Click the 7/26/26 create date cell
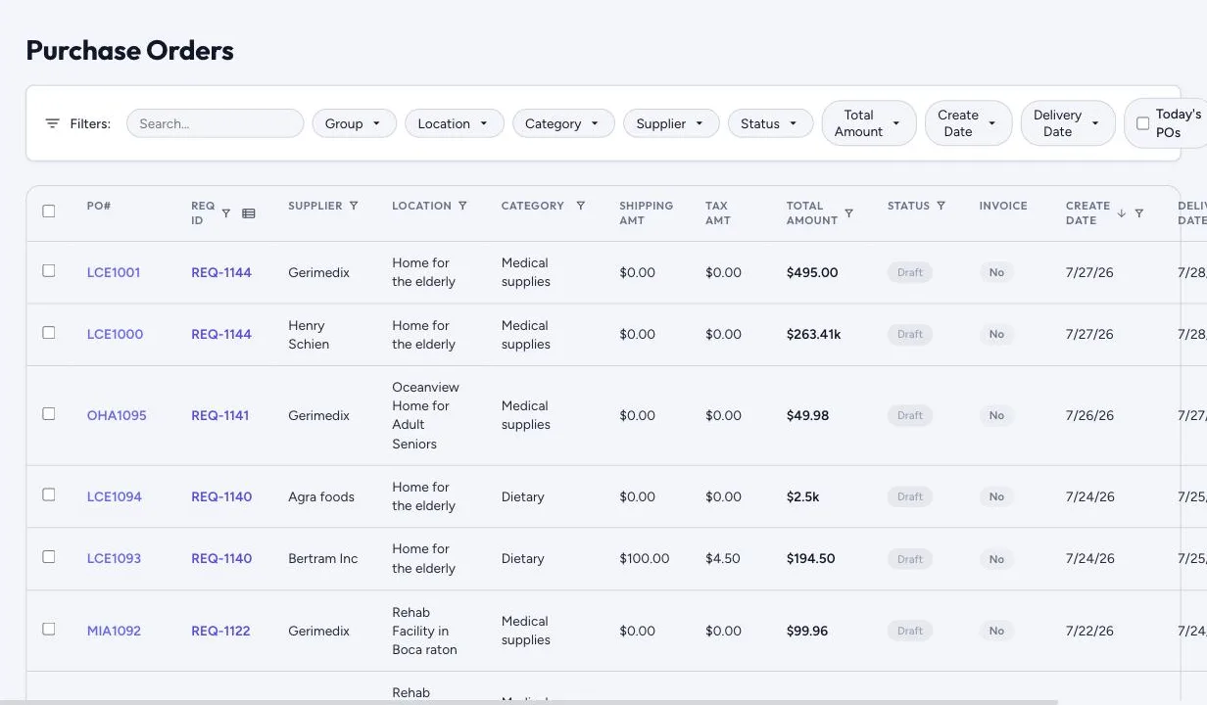Screen dimensions: 1207x705 click(x=1090, y=415)
